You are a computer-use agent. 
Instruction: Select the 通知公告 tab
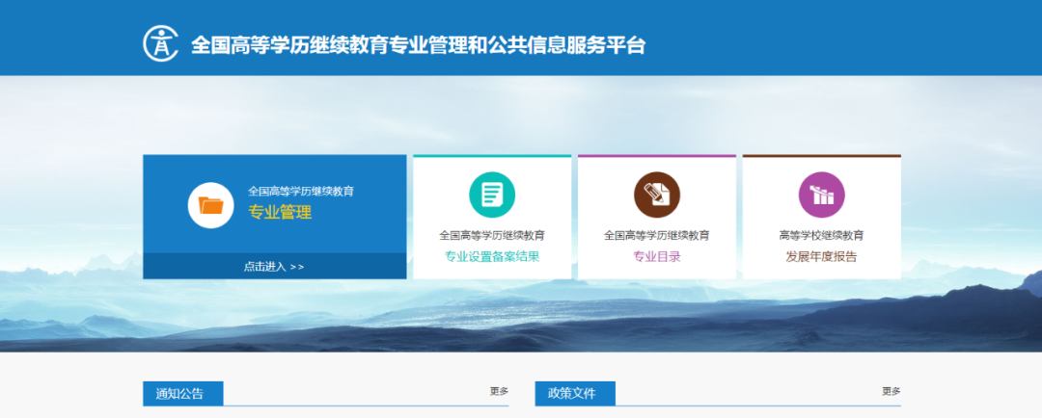pos(182,394)
